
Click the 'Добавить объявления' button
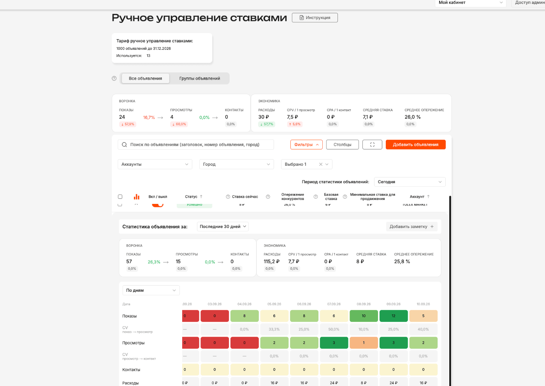(416, 145)
